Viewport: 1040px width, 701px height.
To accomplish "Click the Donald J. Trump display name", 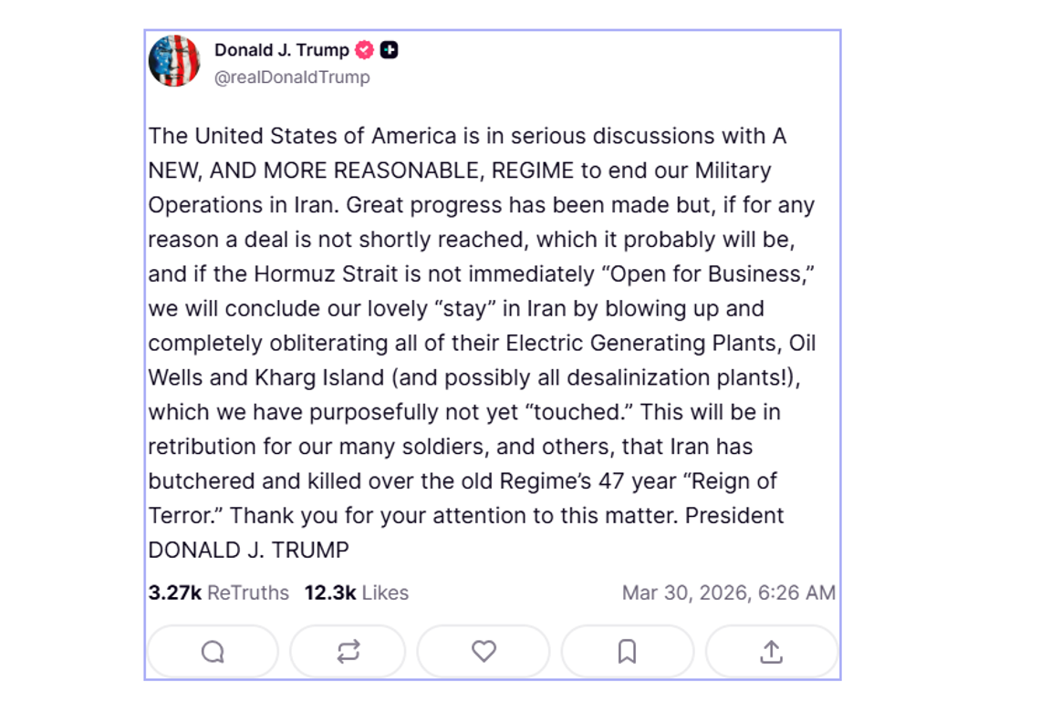I will click(278, 51).
